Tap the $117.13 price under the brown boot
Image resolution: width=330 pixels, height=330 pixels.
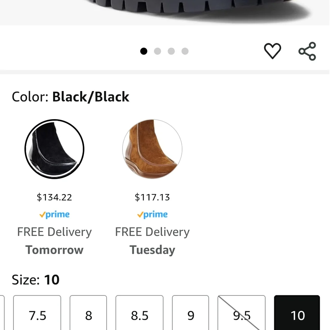(x=152, y=197)
